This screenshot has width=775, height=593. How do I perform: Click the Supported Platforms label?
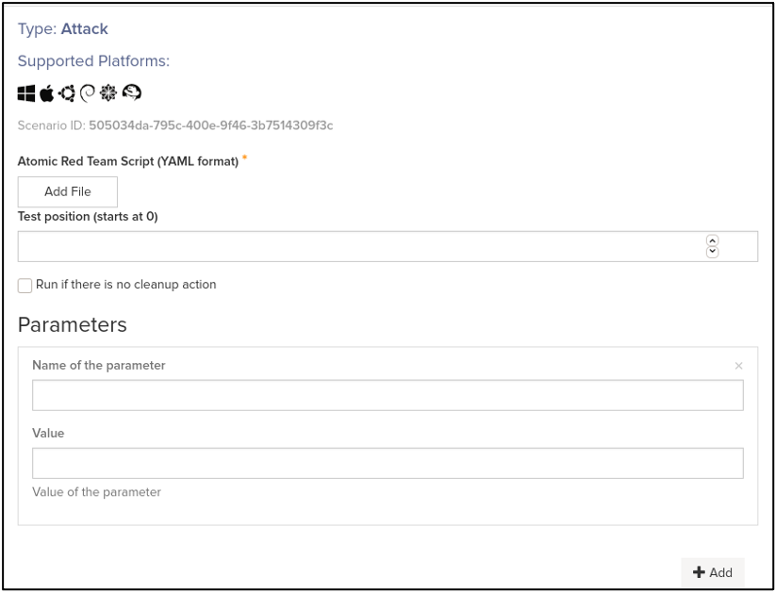(93, 61)
